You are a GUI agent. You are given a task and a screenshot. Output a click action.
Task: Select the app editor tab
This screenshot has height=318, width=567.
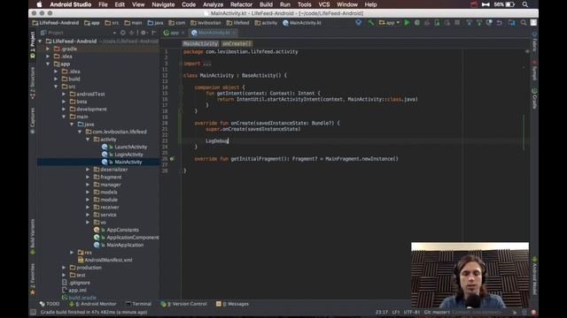coord(175,33)
